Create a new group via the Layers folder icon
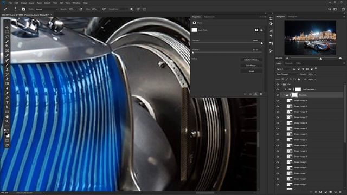 (x=330, y=192)
